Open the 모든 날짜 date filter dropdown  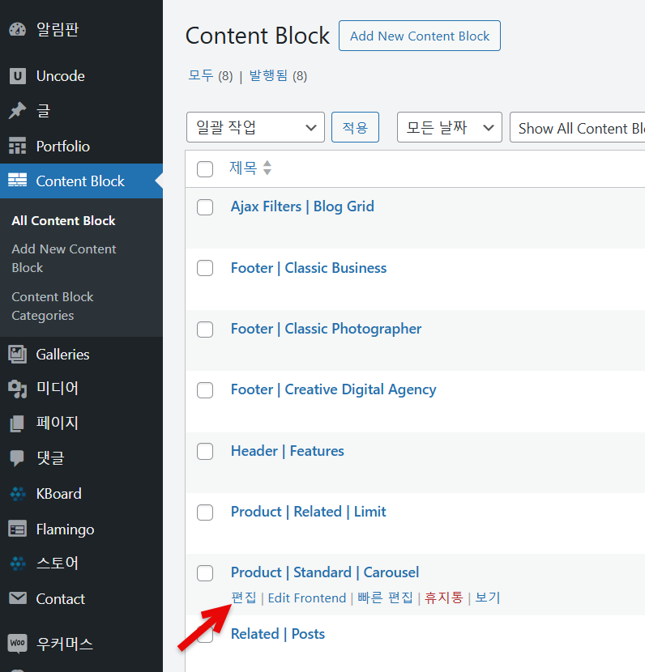(x=450, y=127)
